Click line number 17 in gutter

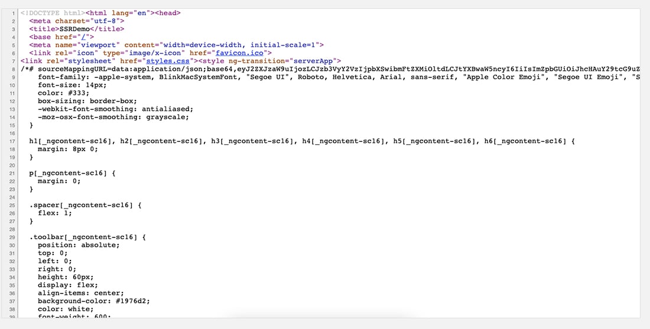point(13,142)
